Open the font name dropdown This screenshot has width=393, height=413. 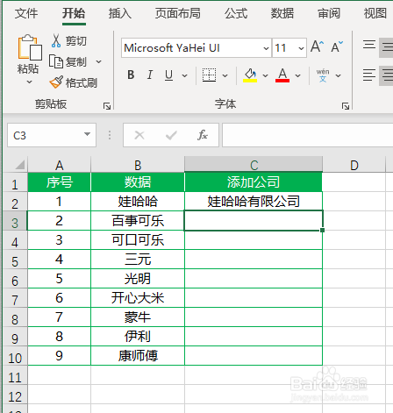[266, 48]
